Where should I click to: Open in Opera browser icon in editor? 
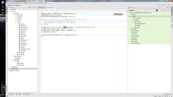120,14
